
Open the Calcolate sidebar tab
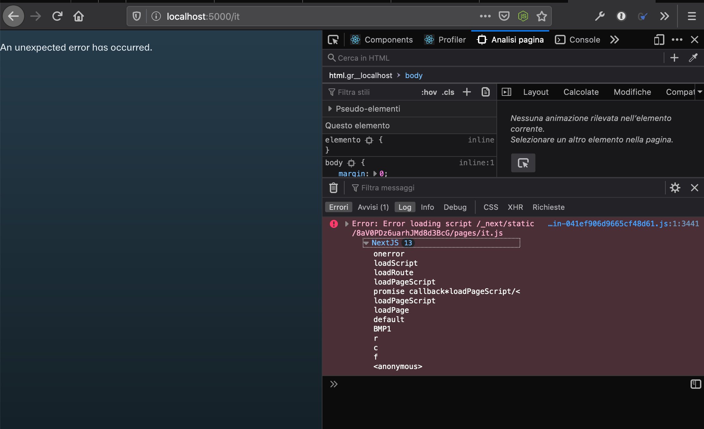point(581,92)
